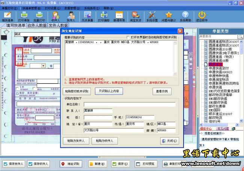This screenshot has height=171, width=244.
Task: Open 发件人 sender toolbar icon
Action: point(71,17)
